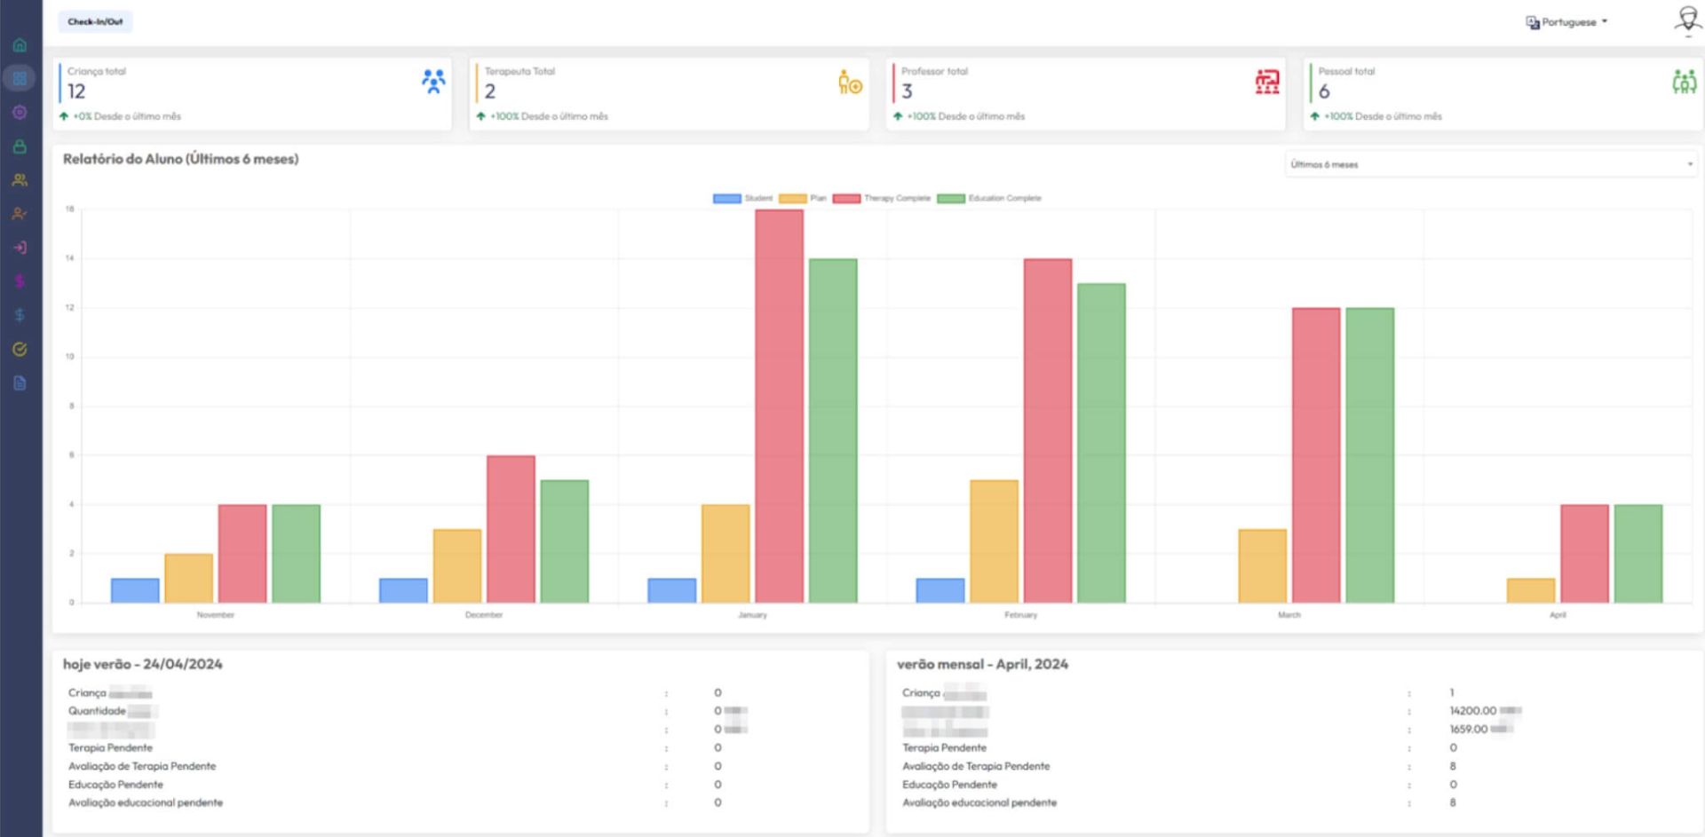The width and height of the screenshot is (1705, 837).
Task: Open the blue document icon in sidebar
Action: [x=20, y=383]
